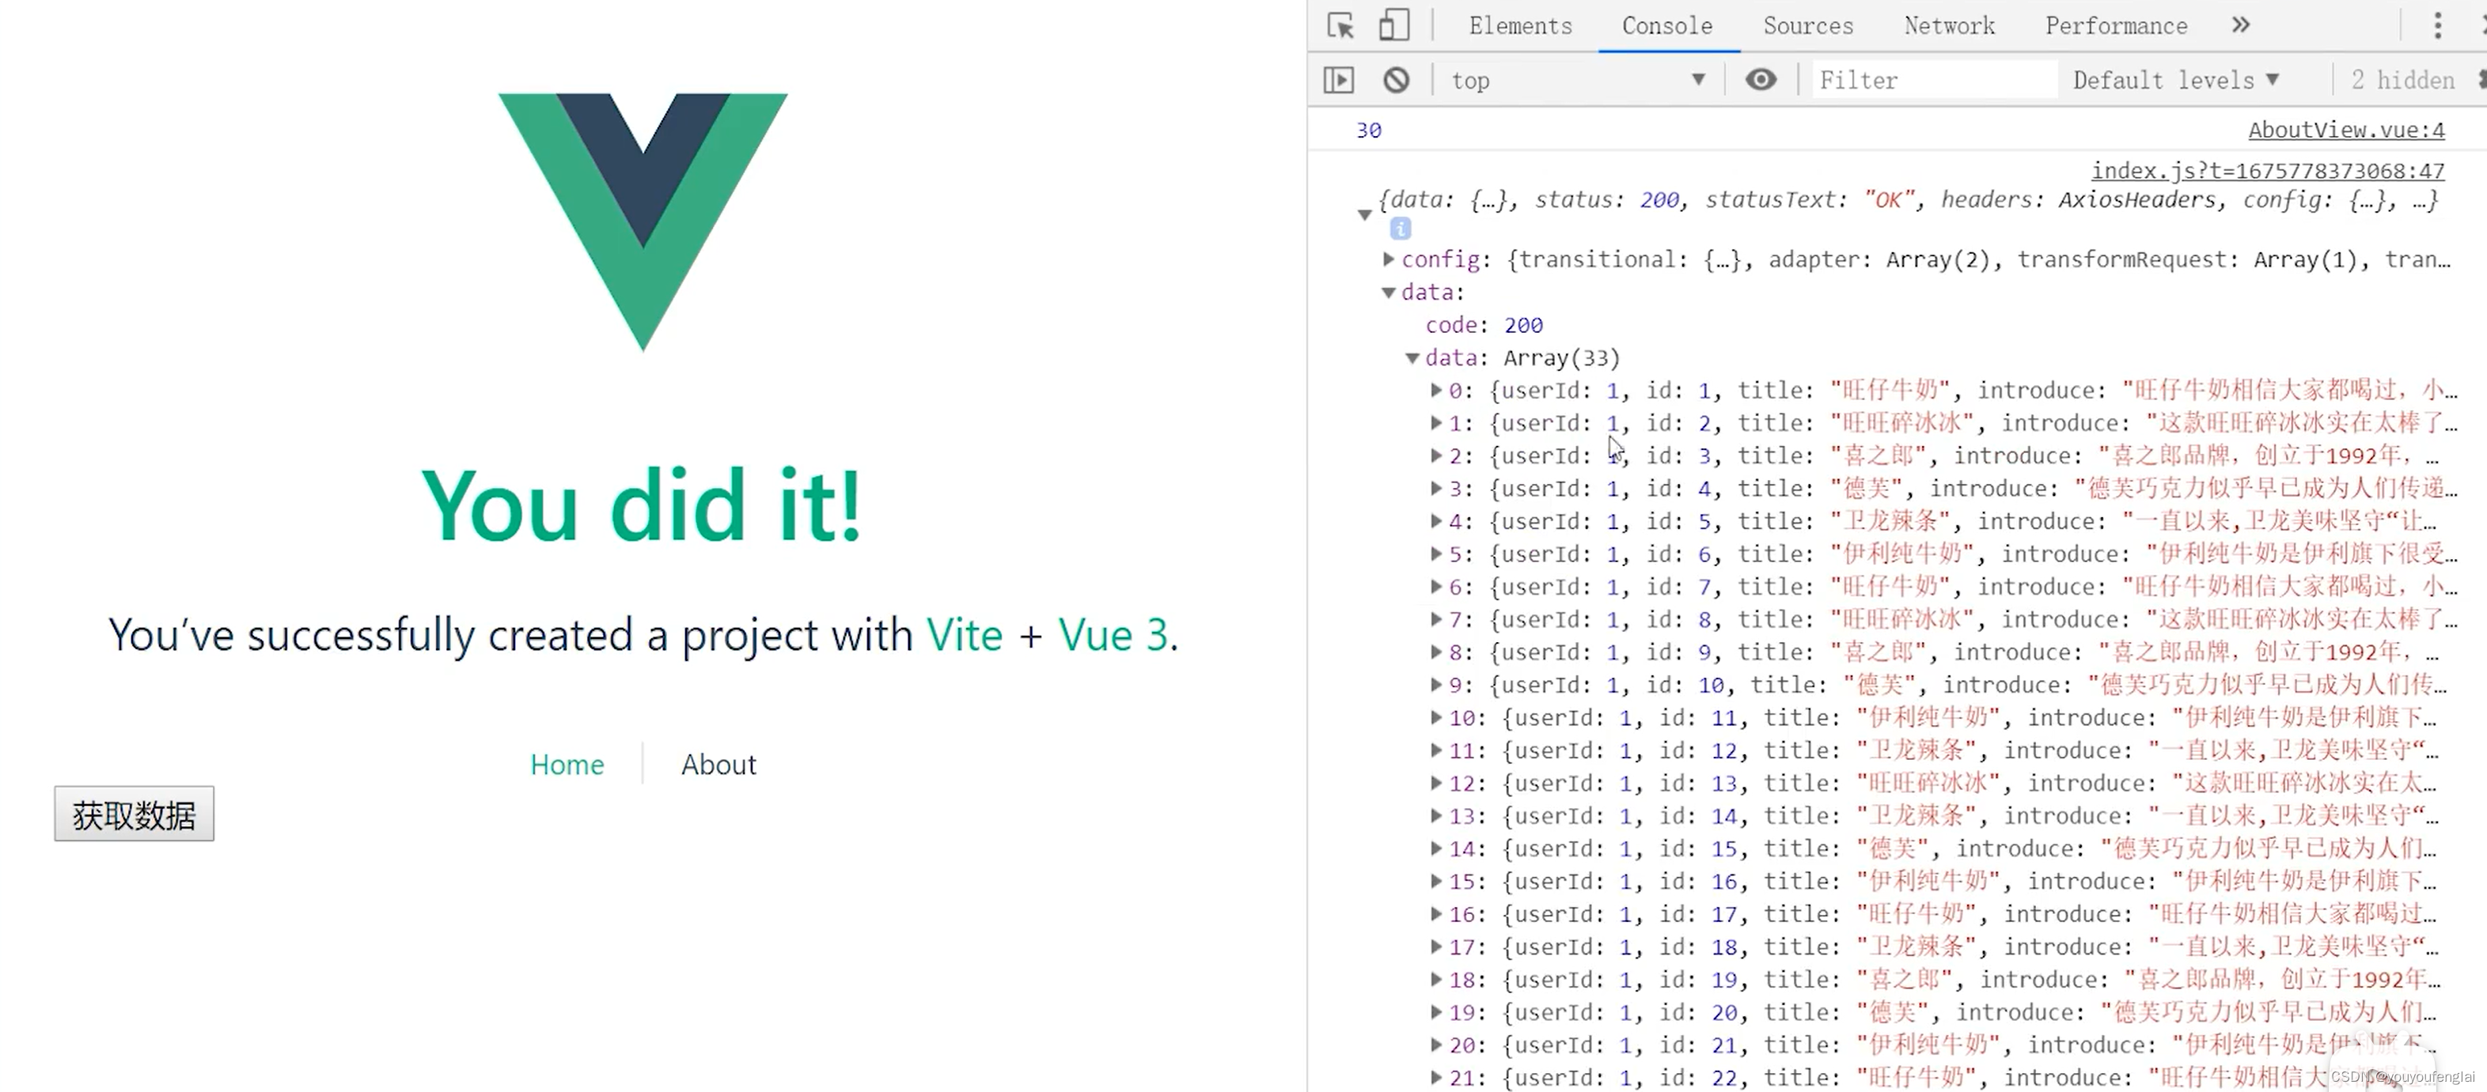Expand the config property arrow
Viewport: 2487px width, 1092px height.
[x=1389, y=259]
